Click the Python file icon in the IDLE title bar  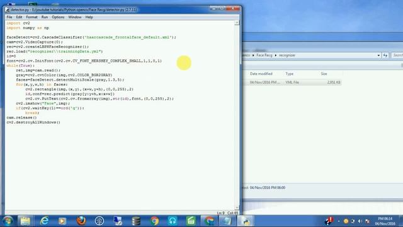(x=7, y=10)
